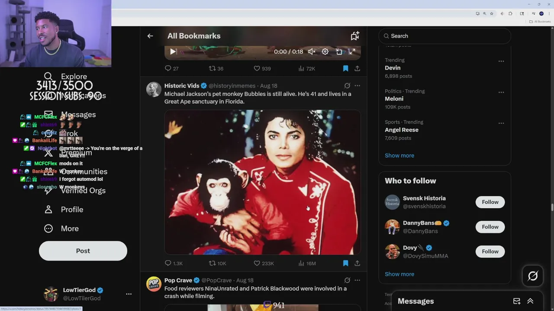Open options for Angel Reese trend
Screen dimensions: 554x311
click(x=501, y=123)
